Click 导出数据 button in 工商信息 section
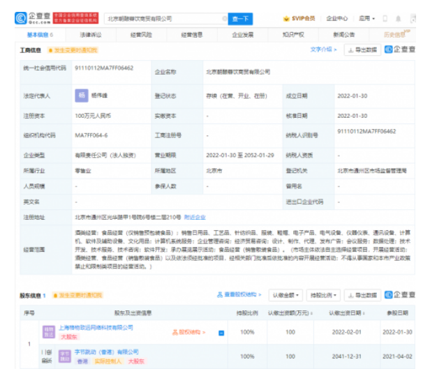The image size is (437, 385). (362, 50)
